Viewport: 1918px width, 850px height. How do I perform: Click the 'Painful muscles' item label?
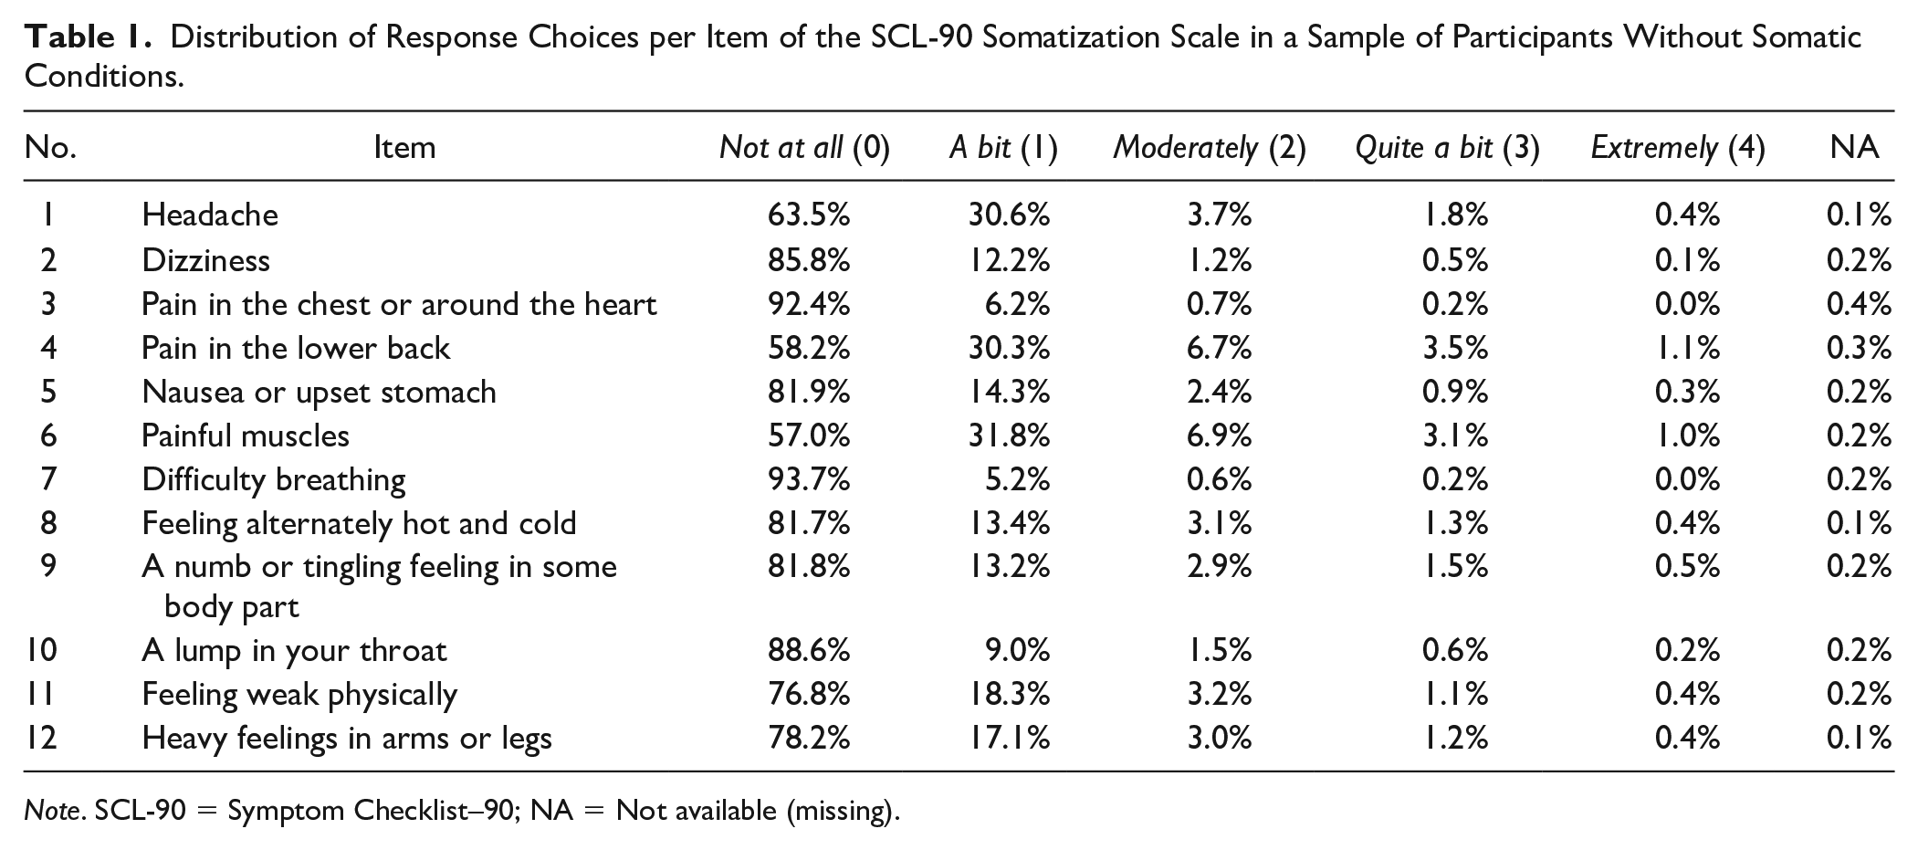click(246, 435)
